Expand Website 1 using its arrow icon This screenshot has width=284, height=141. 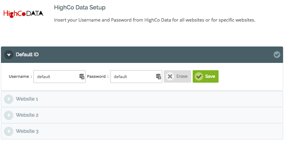[9, 99]
